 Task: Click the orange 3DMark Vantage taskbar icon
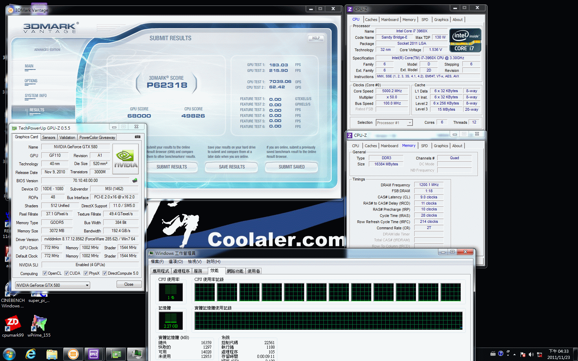pos(73,354)
